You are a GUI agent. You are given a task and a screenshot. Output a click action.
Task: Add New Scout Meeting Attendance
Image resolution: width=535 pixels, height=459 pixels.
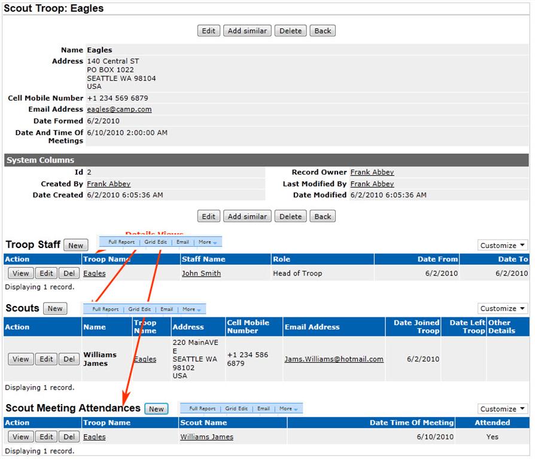[156, 409]
